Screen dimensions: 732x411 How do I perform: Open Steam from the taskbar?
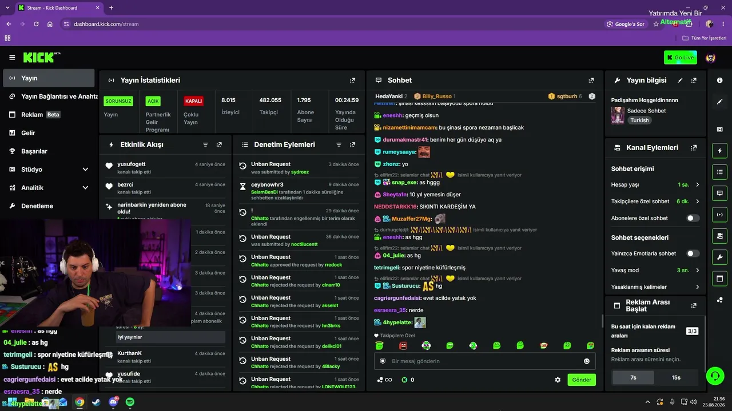pos(96,402)
